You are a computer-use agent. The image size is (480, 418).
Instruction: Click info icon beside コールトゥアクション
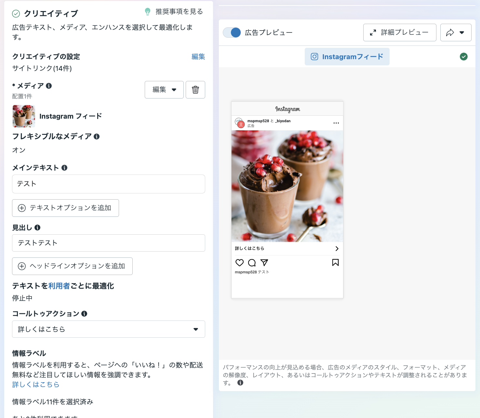tap(84, 314)
